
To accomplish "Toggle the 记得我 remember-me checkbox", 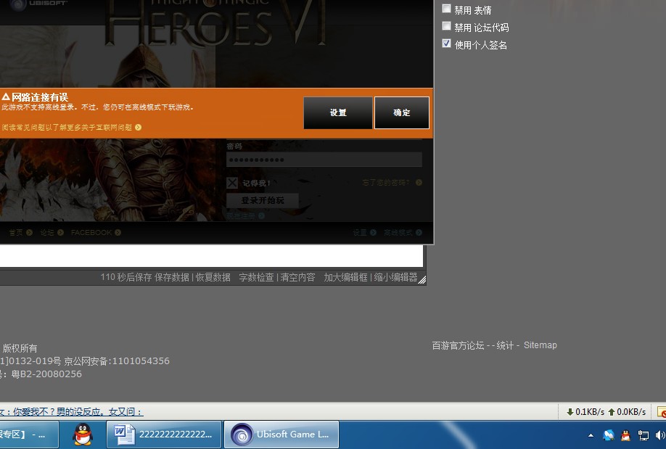I will [232, 183].
